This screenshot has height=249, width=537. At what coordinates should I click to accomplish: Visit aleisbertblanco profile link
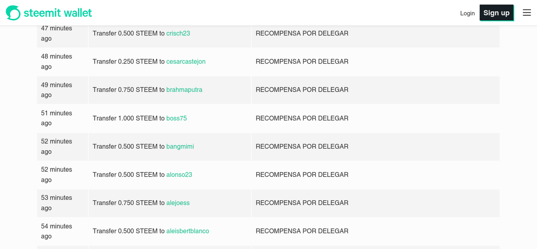(x=188, y=231)
